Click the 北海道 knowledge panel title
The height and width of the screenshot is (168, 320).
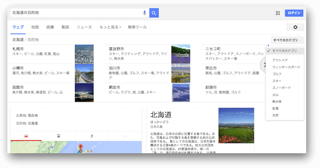161,115
